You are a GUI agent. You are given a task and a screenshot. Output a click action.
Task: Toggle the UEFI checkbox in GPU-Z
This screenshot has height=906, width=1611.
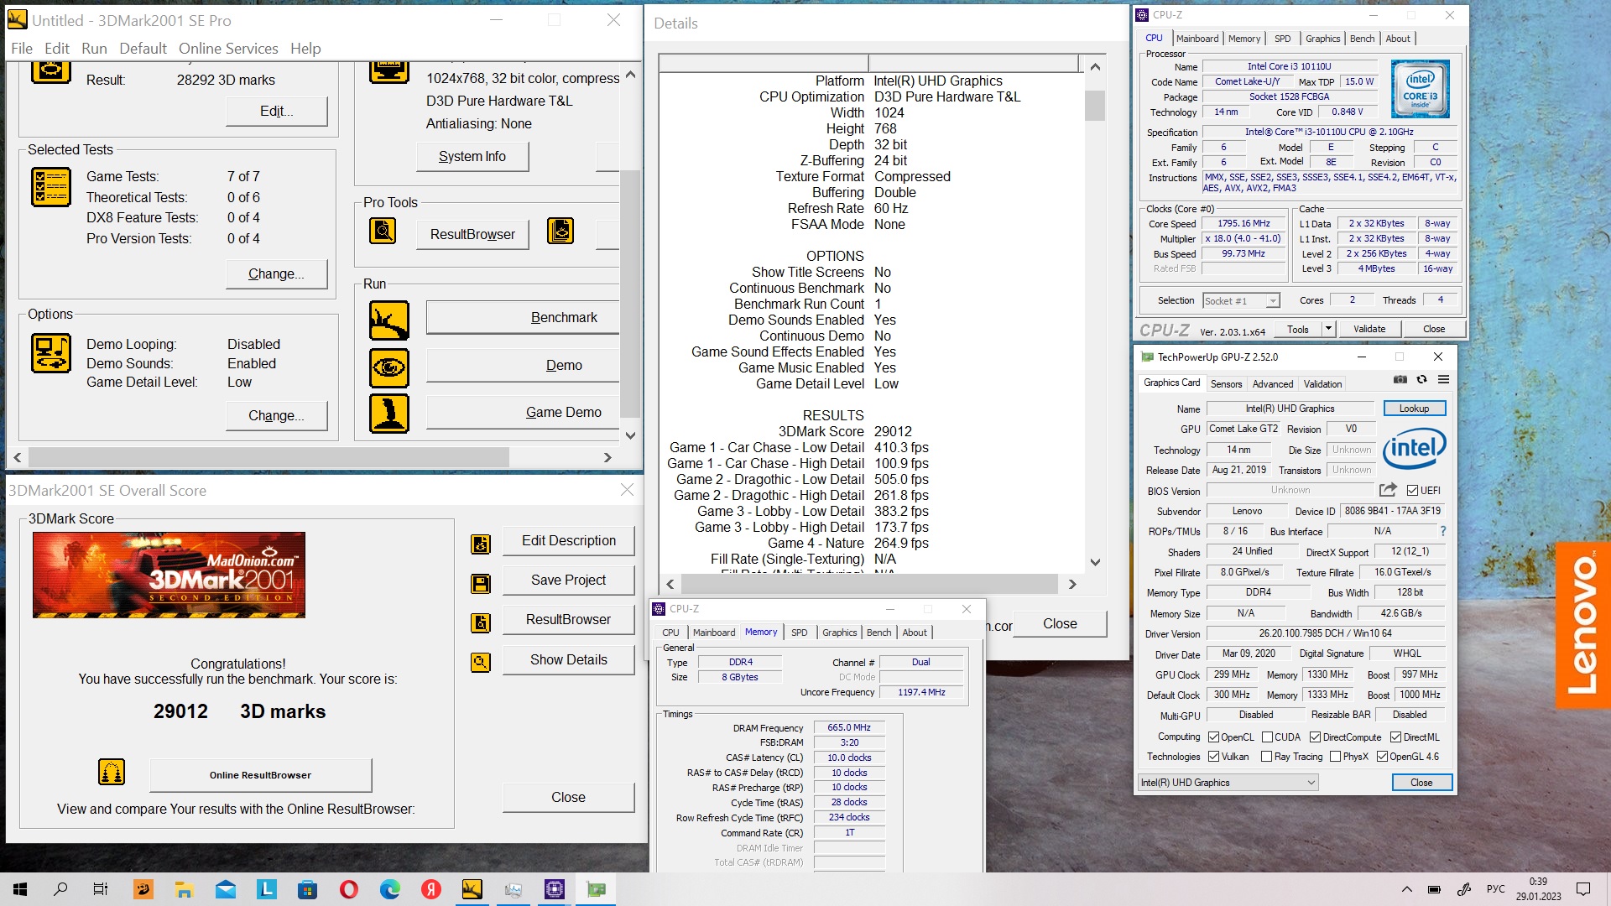[1413, 491]
